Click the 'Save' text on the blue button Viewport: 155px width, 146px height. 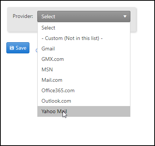point(21,48)
